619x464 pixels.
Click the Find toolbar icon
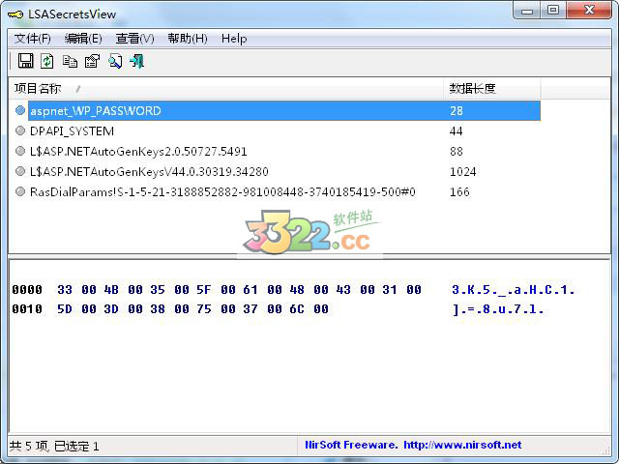point(115,61)
